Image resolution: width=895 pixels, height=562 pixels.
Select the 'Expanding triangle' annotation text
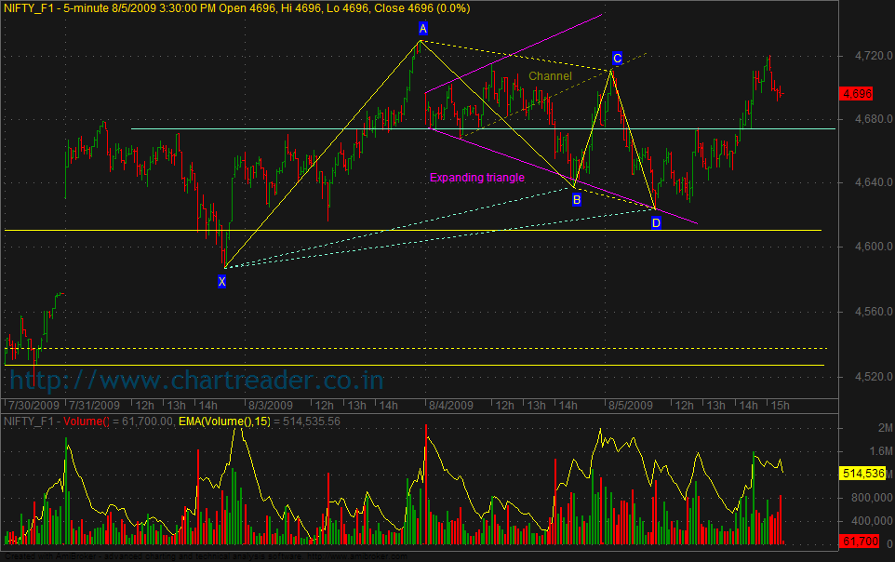point(476,178)
